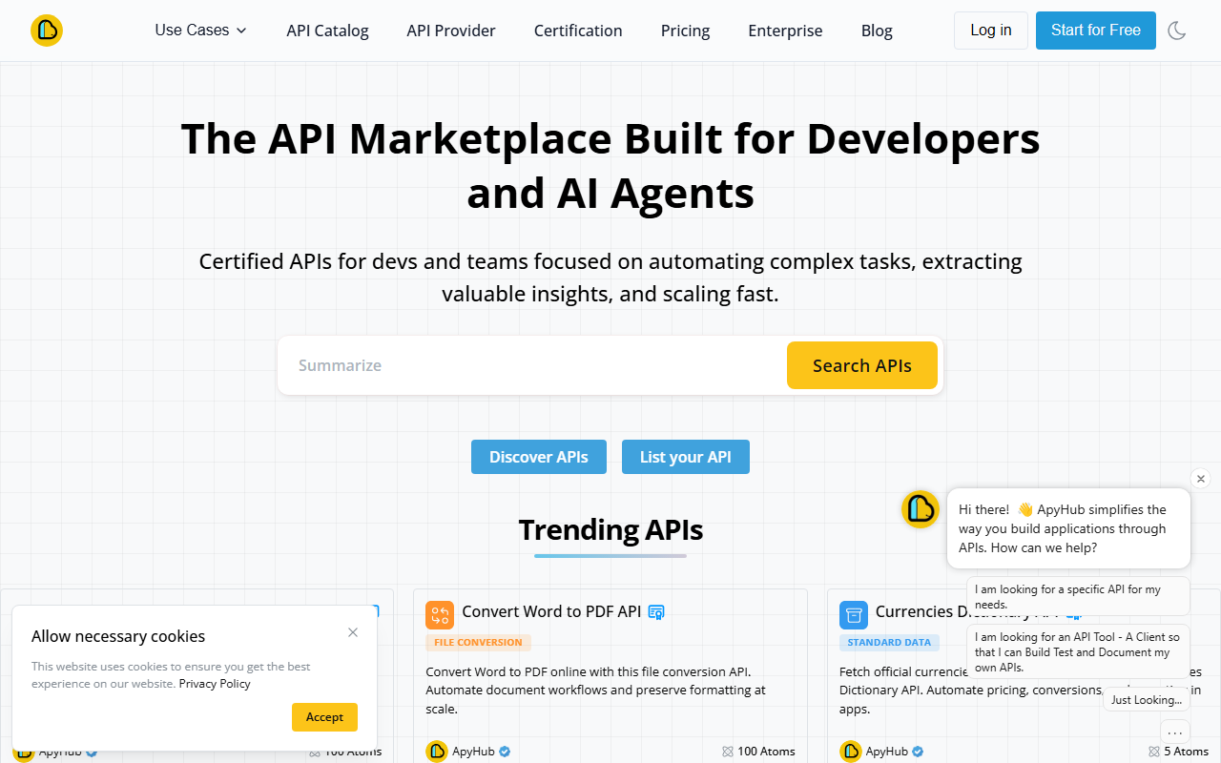Click the ApyHub provider avatar on Word to PDF card
The width and height of the screenshot is (1221, 763).
coord(437,752)
